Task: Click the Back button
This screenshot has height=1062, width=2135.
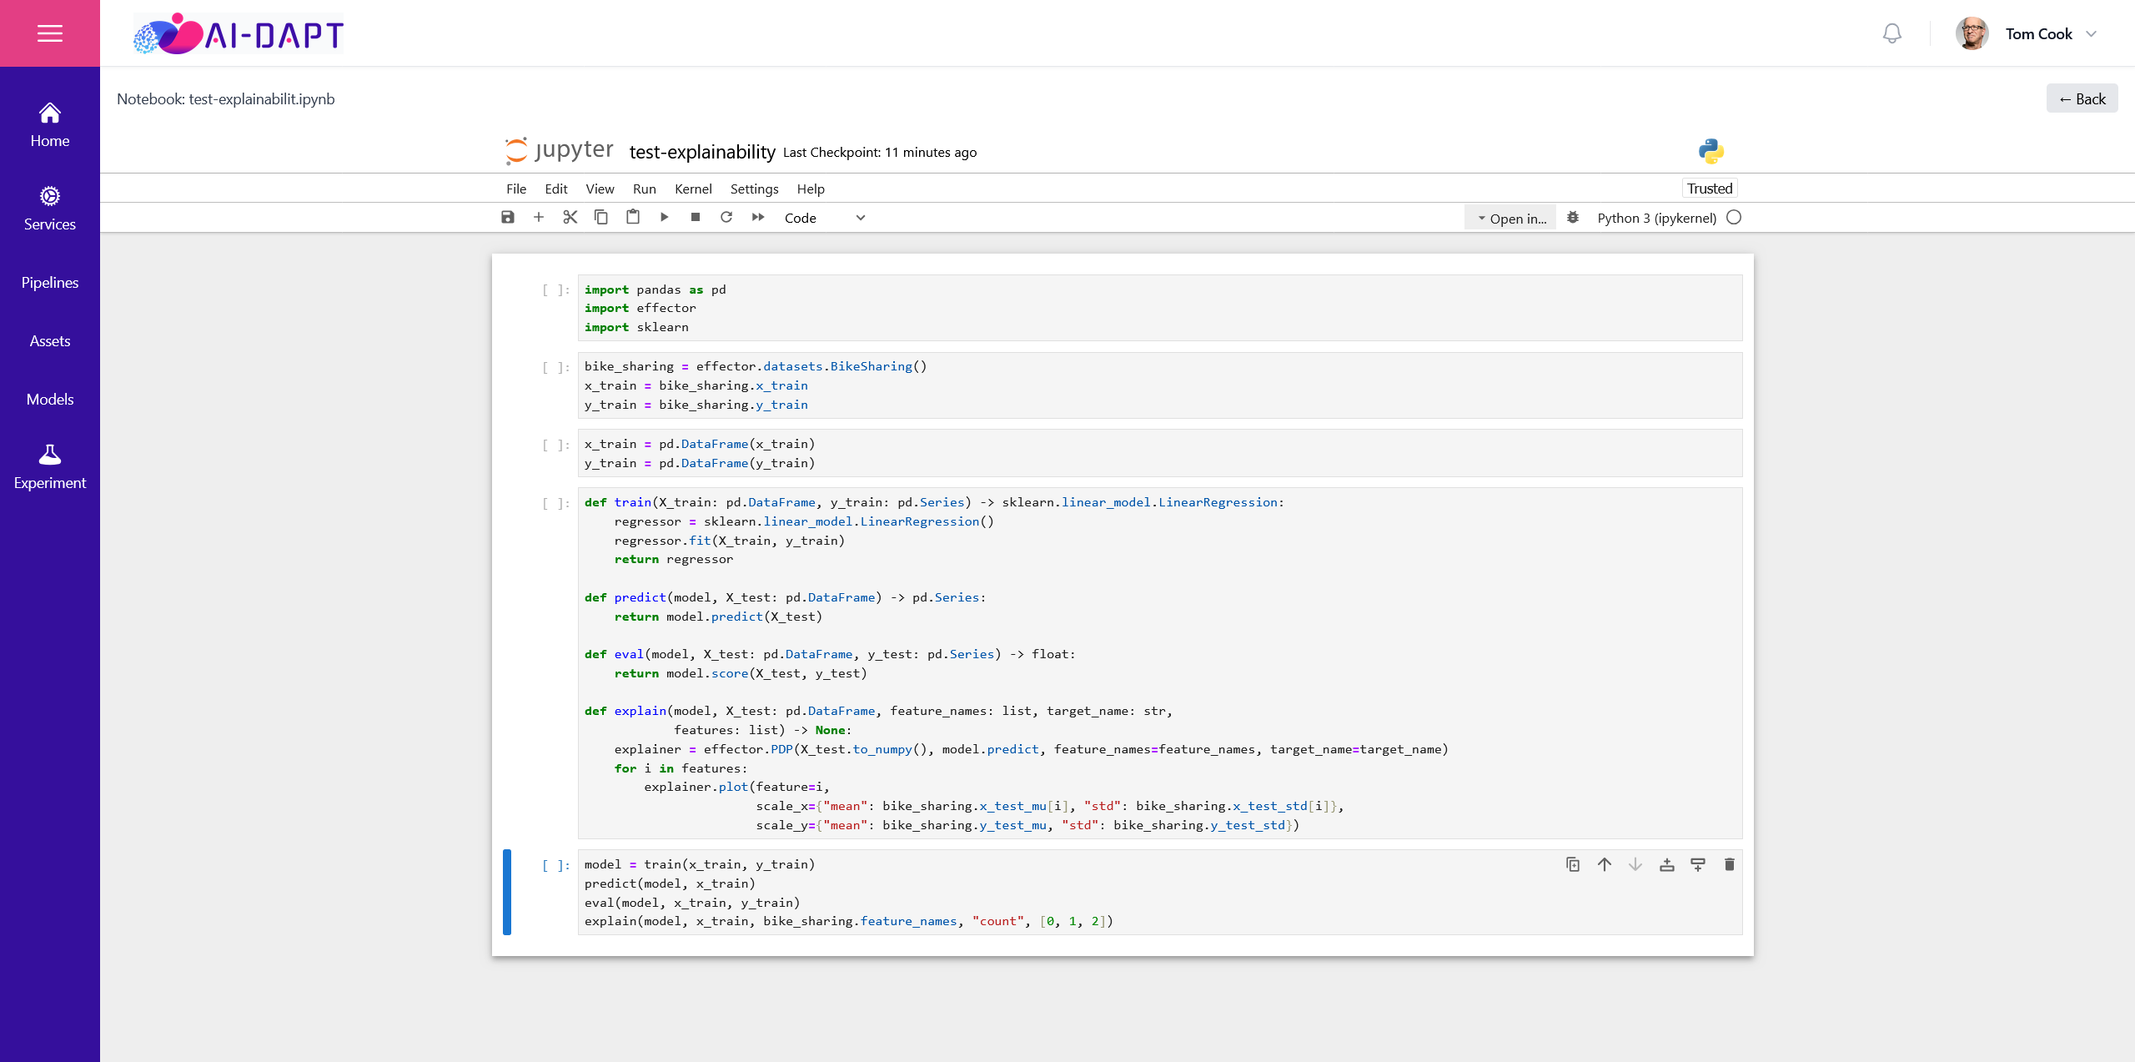Action: click(2082, 98)
